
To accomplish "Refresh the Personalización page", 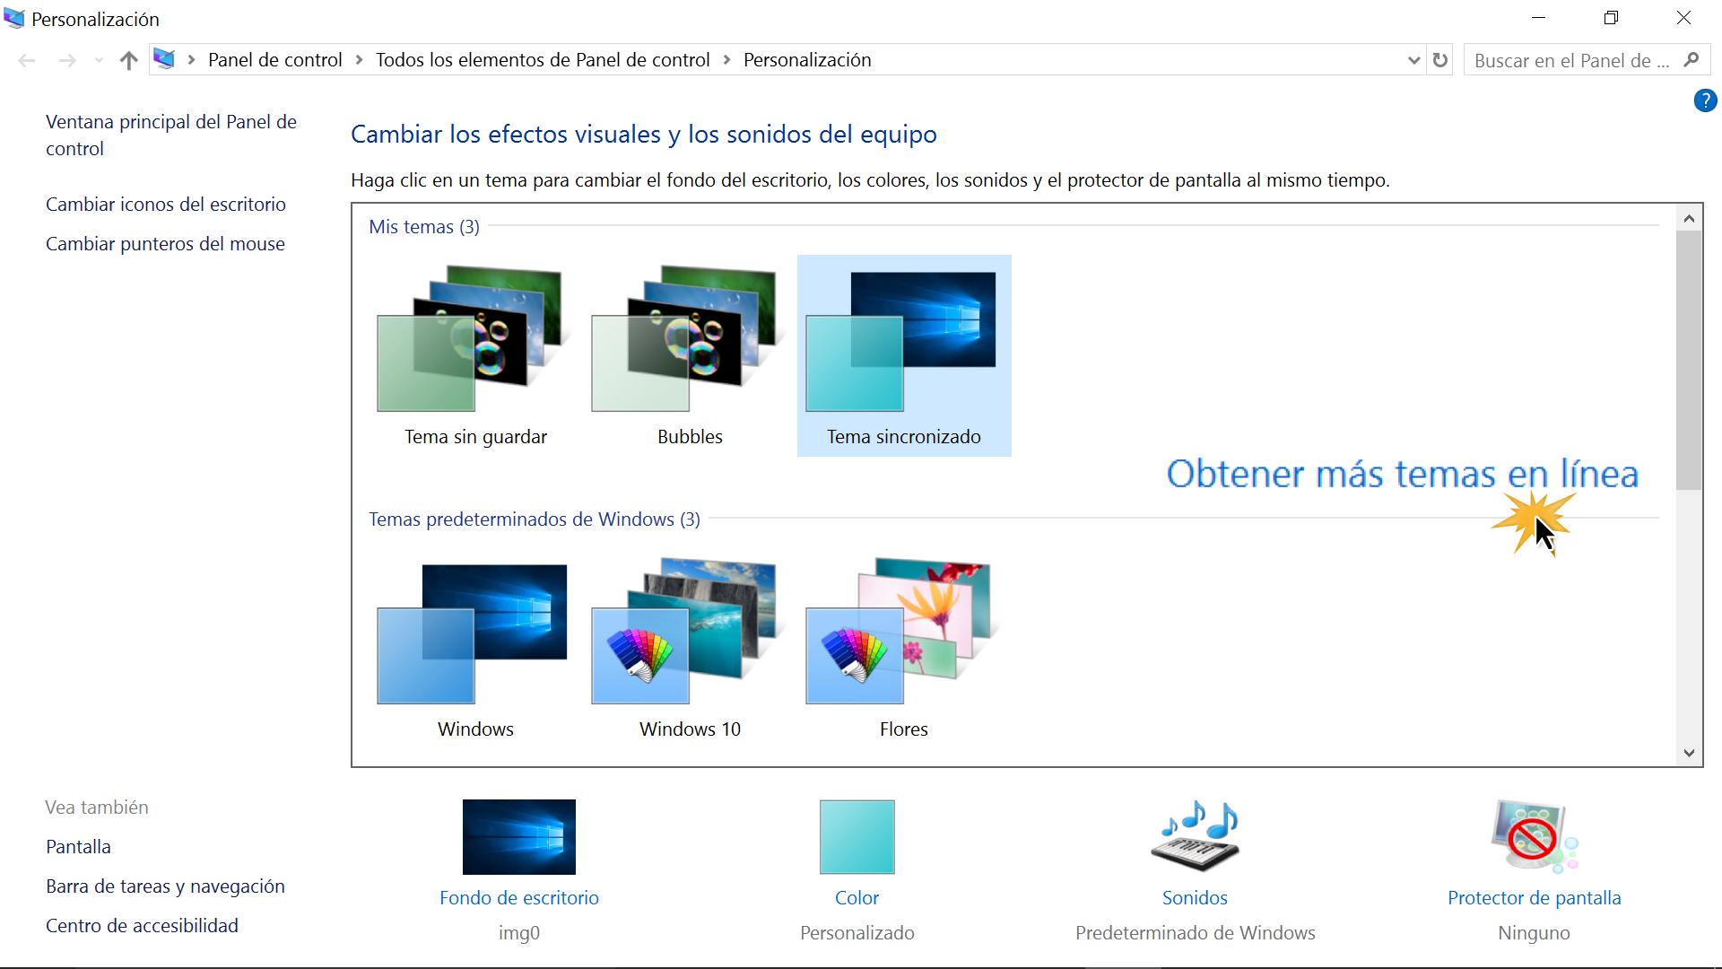I will [1440, 60].
